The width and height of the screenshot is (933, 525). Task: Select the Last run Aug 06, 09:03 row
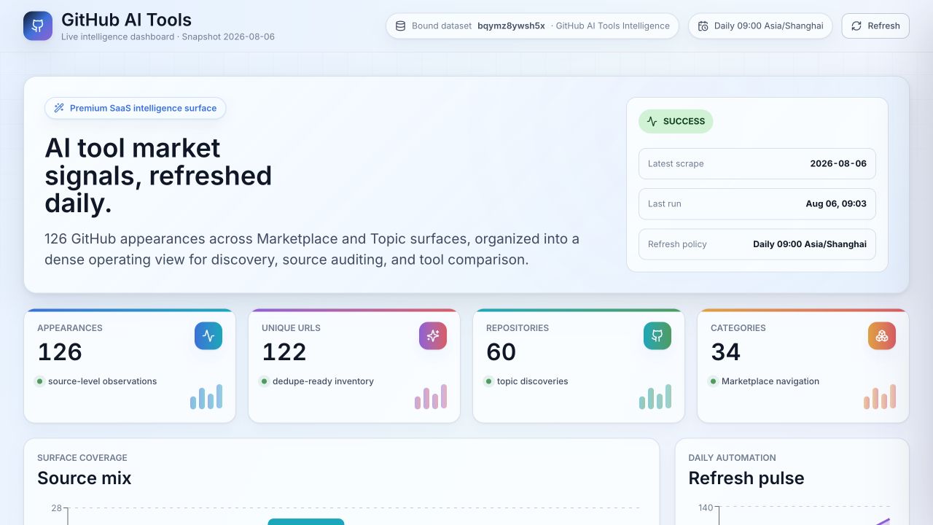click(x=757, y=204)
